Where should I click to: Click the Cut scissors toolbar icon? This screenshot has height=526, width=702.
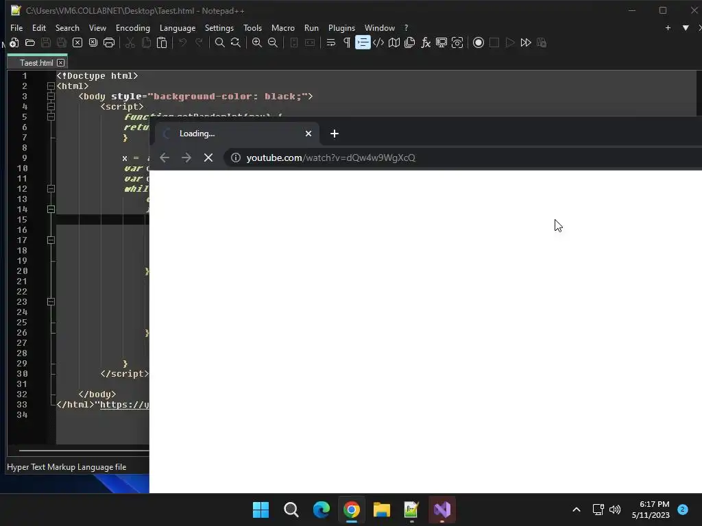click(x=130, y=42)
